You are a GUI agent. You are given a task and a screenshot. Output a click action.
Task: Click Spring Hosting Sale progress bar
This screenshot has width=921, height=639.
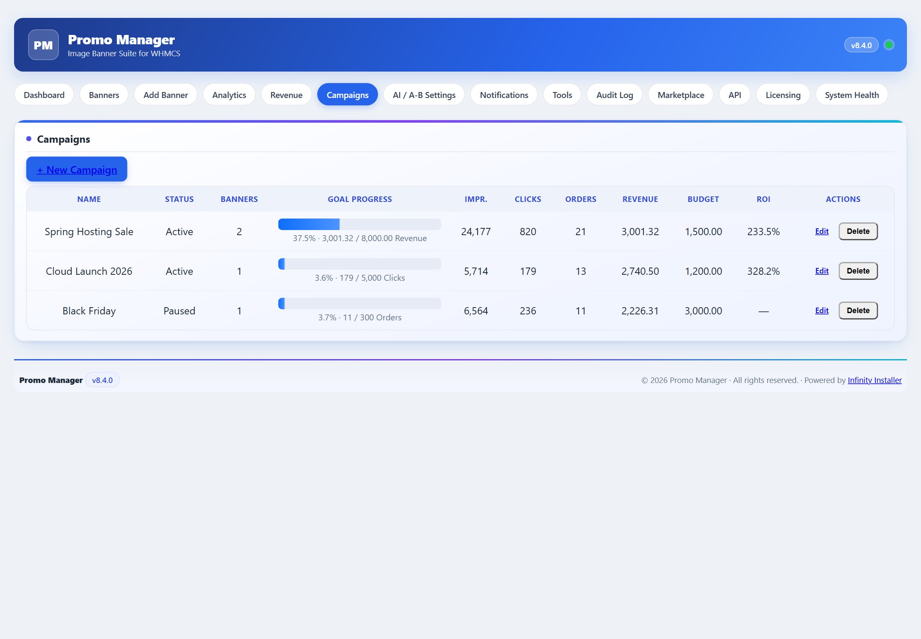point(359,224)
